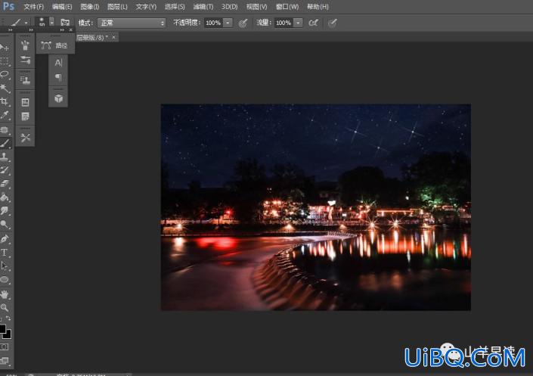Toggle Quick Mask mode

coord(5,346)
